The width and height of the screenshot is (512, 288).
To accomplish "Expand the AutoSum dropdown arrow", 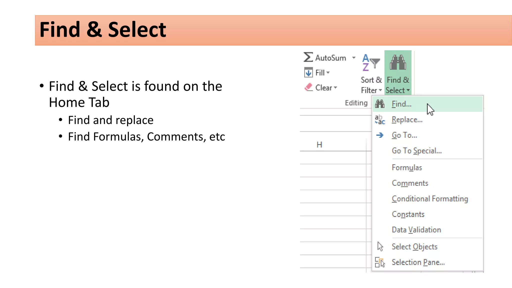I will click(x=354, y=58).
